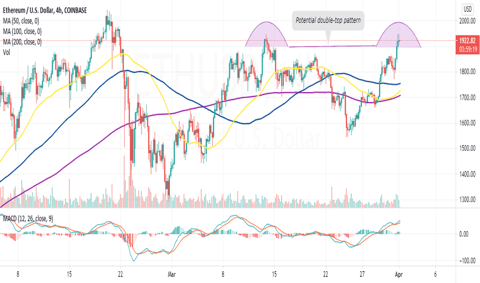Click the 2000.00 price axis label
480x283 pixels.
467,21
